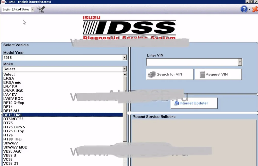Image resolution: width=258 pixels, height=166 pixels.
Task: Select RT75 G-Exp in the list
Action: [x=63, y=131]
